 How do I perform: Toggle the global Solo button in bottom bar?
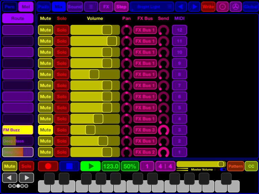point(26,166)
